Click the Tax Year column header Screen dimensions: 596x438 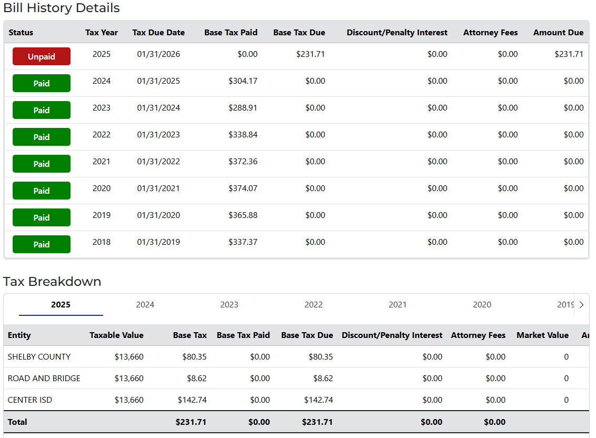[x=102, y=33]
